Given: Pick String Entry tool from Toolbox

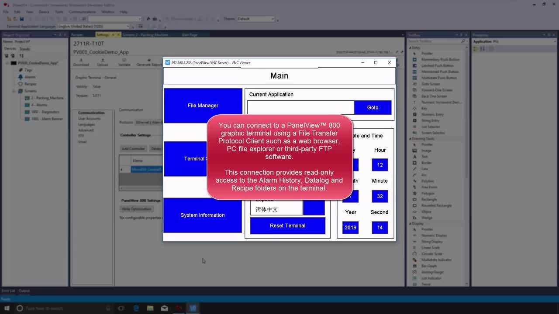Looking at the screenshot, I should tap(430, 120).
